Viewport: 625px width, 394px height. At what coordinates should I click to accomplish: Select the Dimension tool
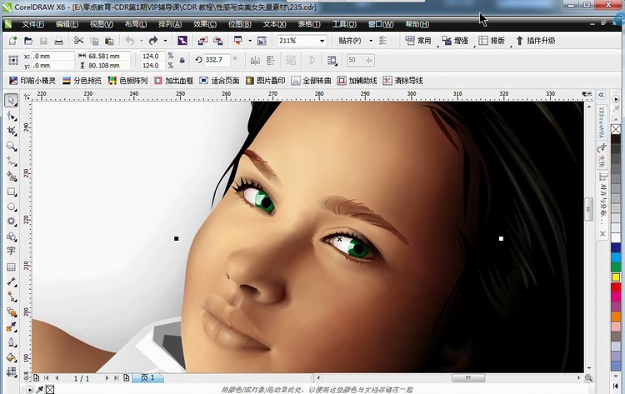pyautogui.click(x=11, y=282)
